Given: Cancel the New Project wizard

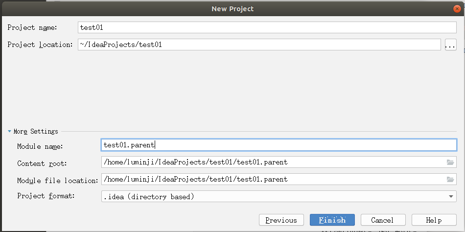Looking at the screenshot, I should (382, 220).
